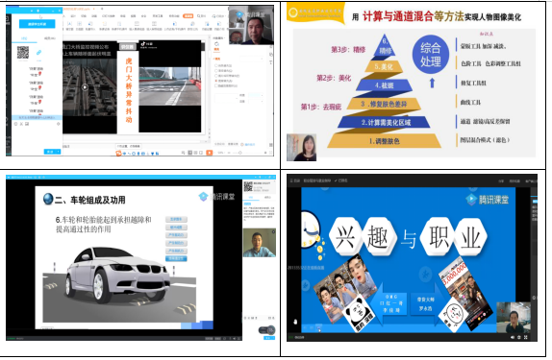Click the settings gear in dark player bar
552x360 pixels.
pos(519,337)
